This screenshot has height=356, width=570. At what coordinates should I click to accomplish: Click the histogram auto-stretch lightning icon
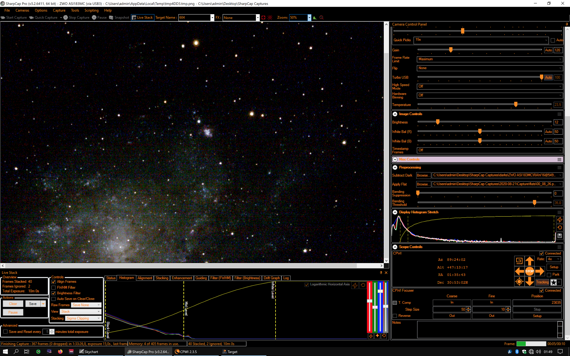(560, 220)
